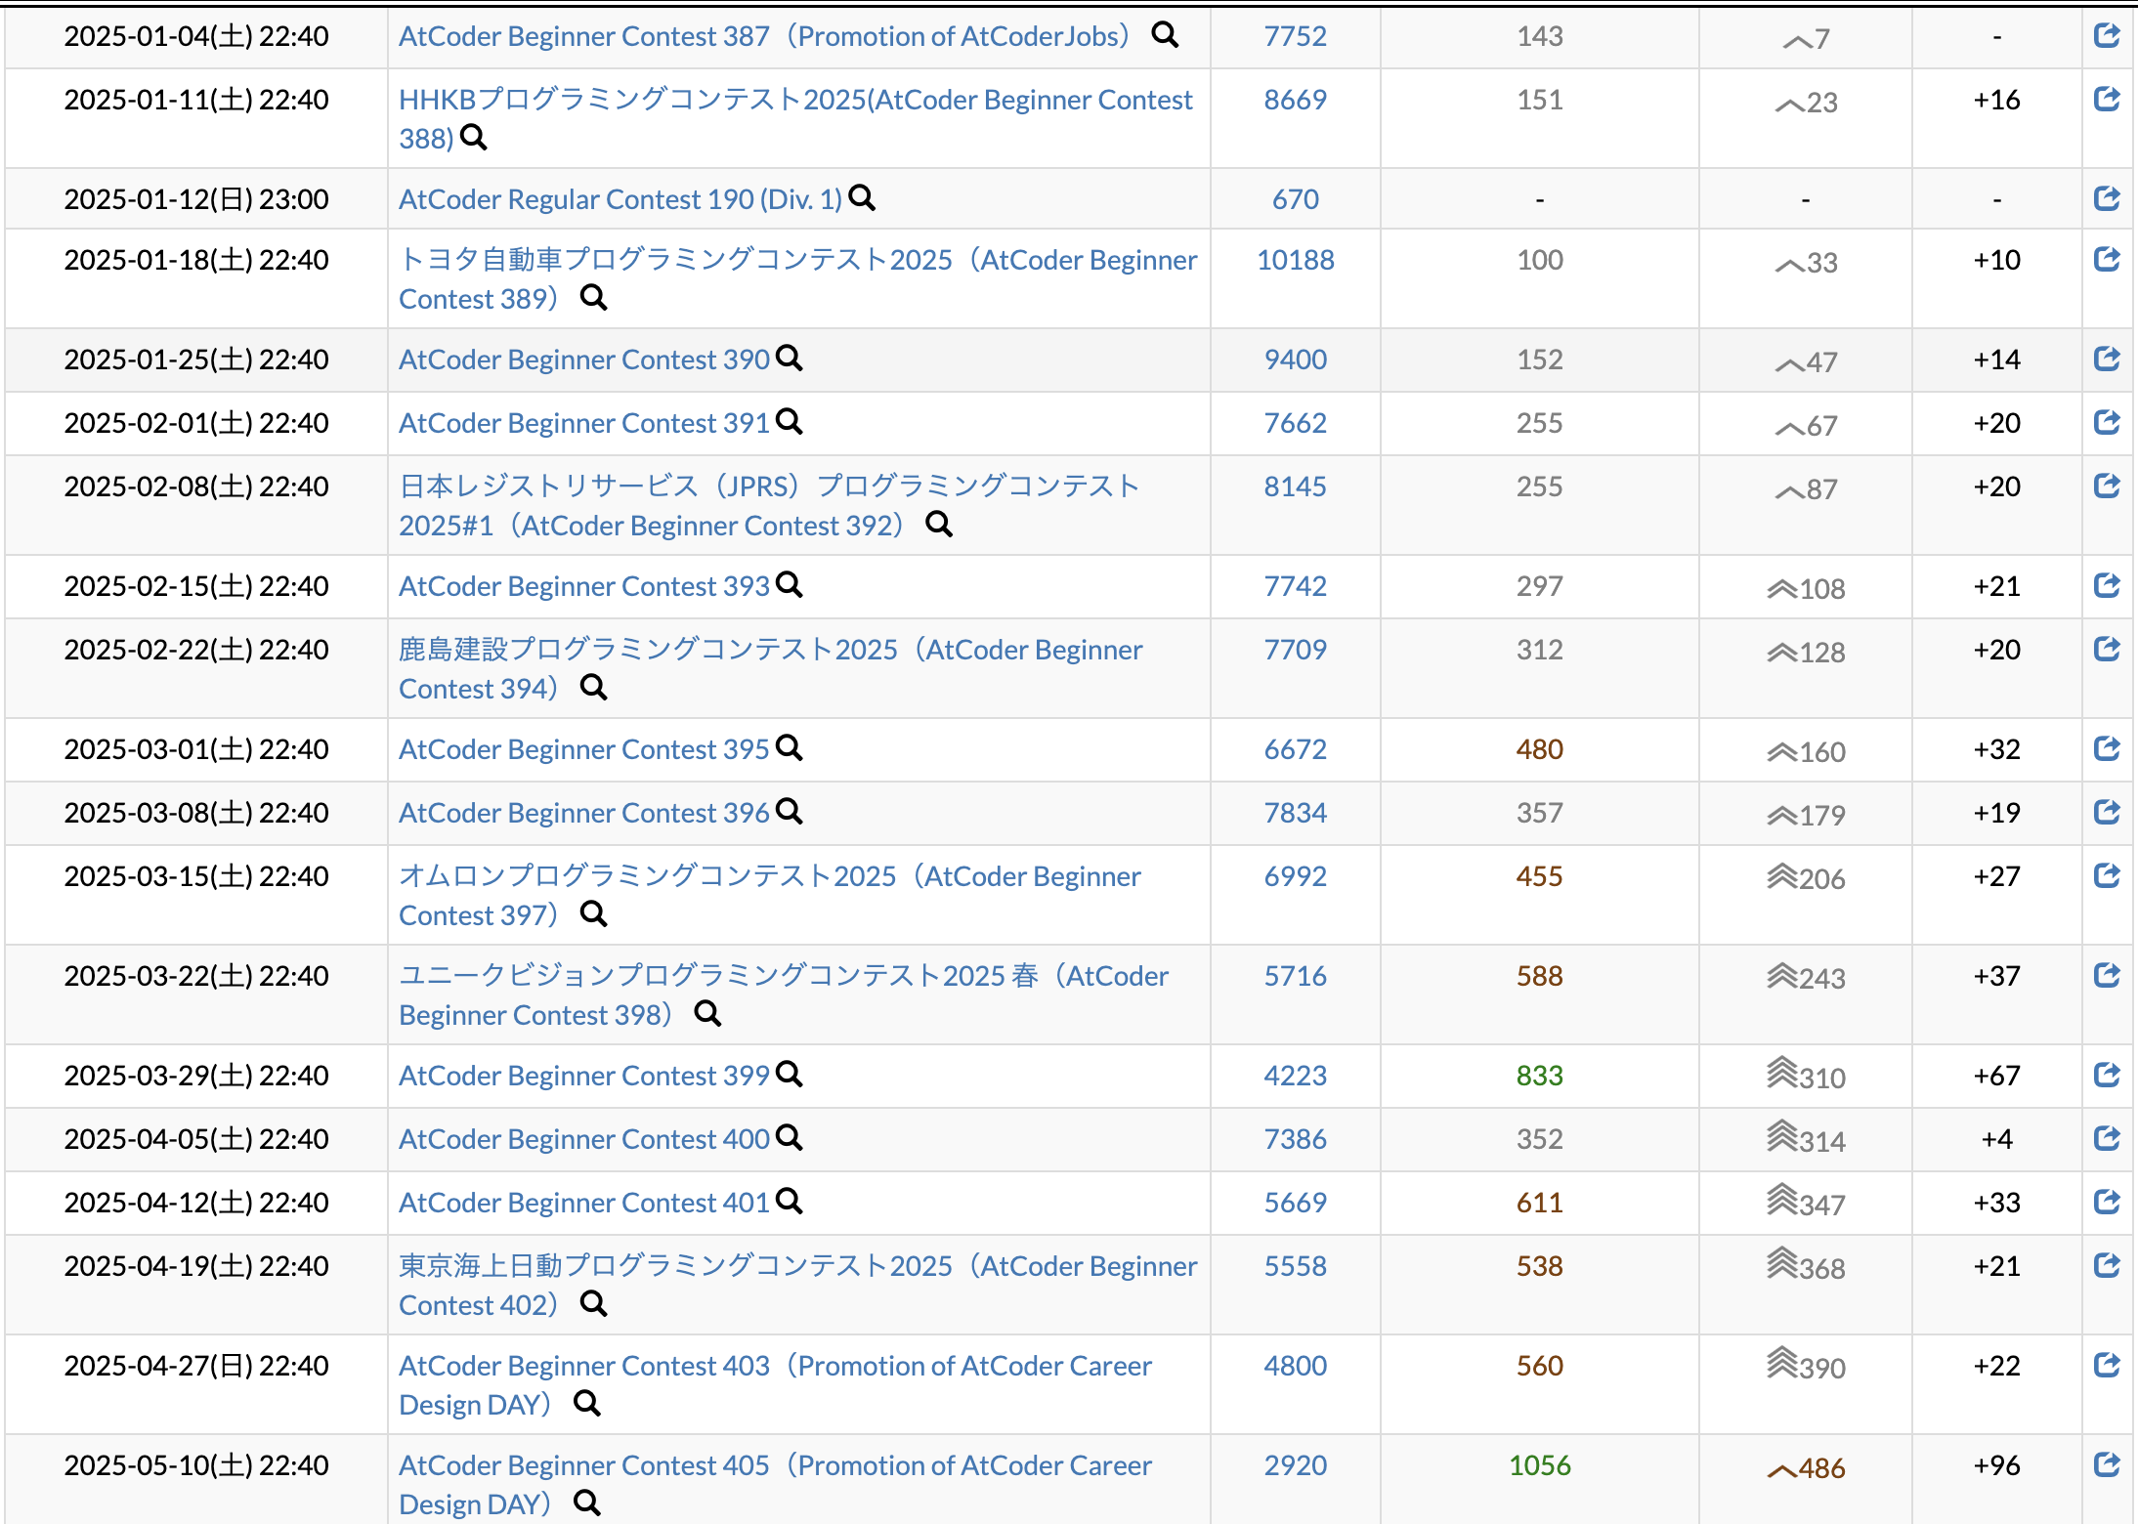Click the 670 link for AtCoder Regular Contest 190
Screen dimensions: 2138x1524
click(x=1296, y=198)
